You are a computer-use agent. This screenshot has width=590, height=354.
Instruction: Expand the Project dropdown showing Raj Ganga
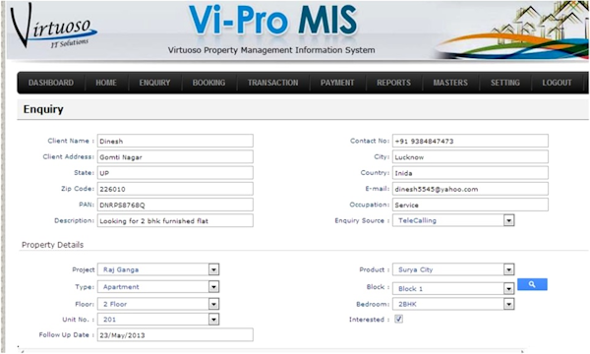[158, 269]
